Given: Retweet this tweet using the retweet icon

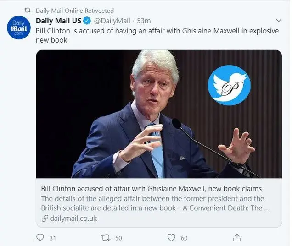Looking at the screenshot, I should coord(105,237).
